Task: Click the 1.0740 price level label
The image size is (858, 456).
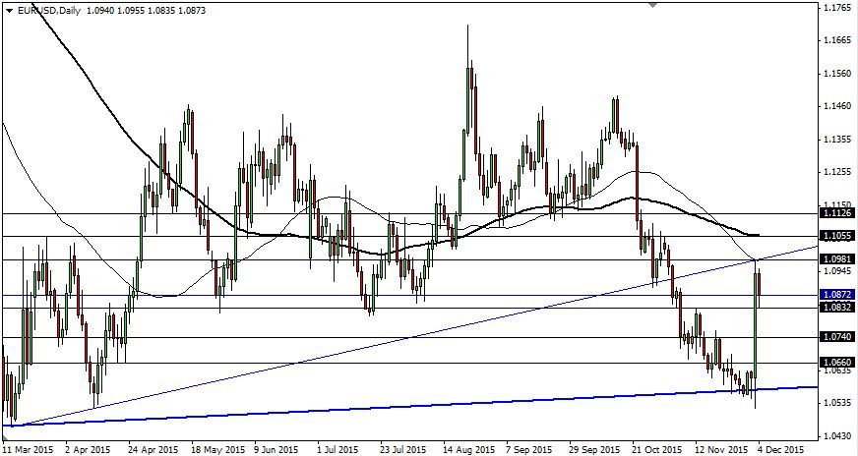Action: (836, 336)
